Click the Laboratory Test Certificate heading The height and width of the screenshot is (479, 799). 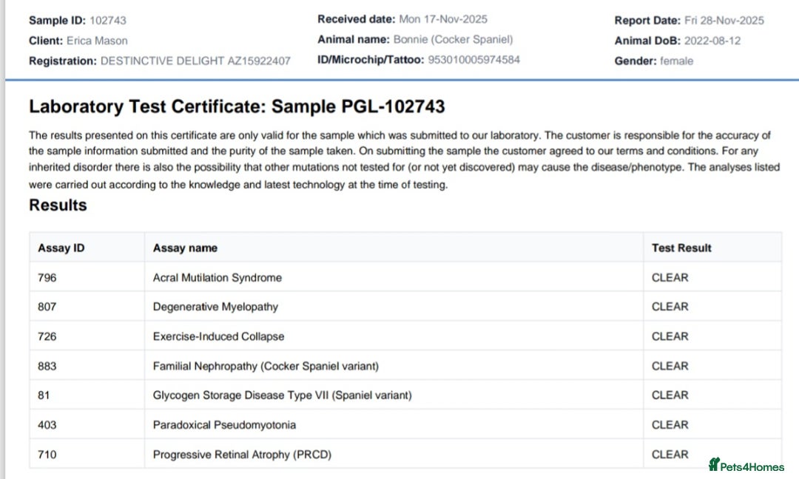[x=237, y=106]
